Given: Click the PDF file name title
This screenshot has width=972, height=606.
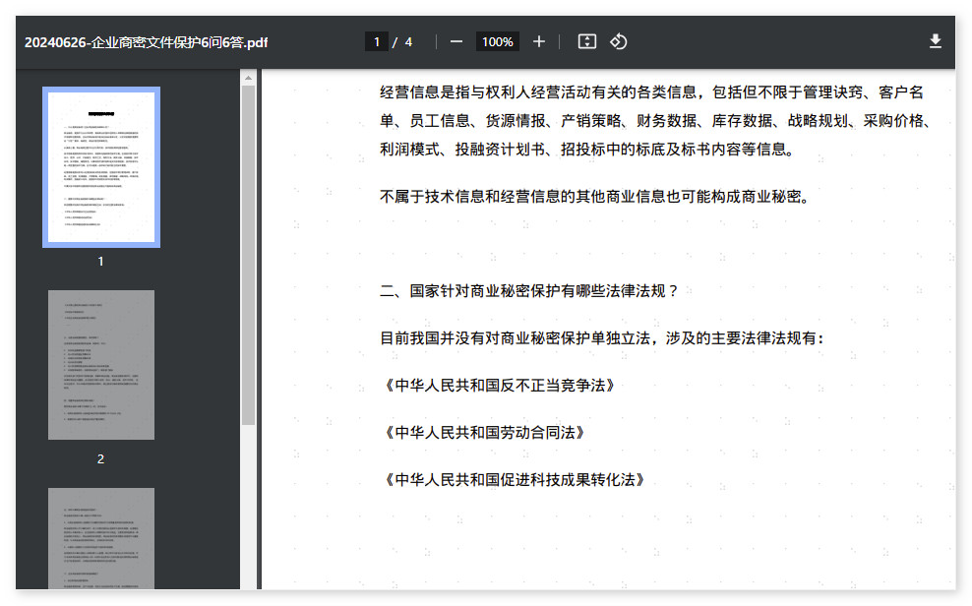Looking at the screenshot, I should click(x=147, y=42).
